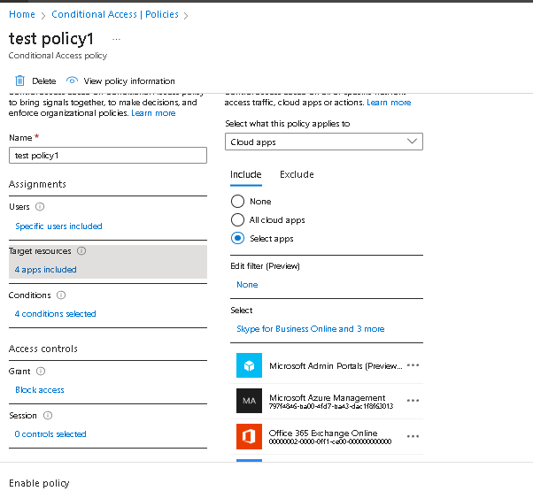Click the info icon next to Grant
This screenshot has width=533, height=491.
coord(41,372)
